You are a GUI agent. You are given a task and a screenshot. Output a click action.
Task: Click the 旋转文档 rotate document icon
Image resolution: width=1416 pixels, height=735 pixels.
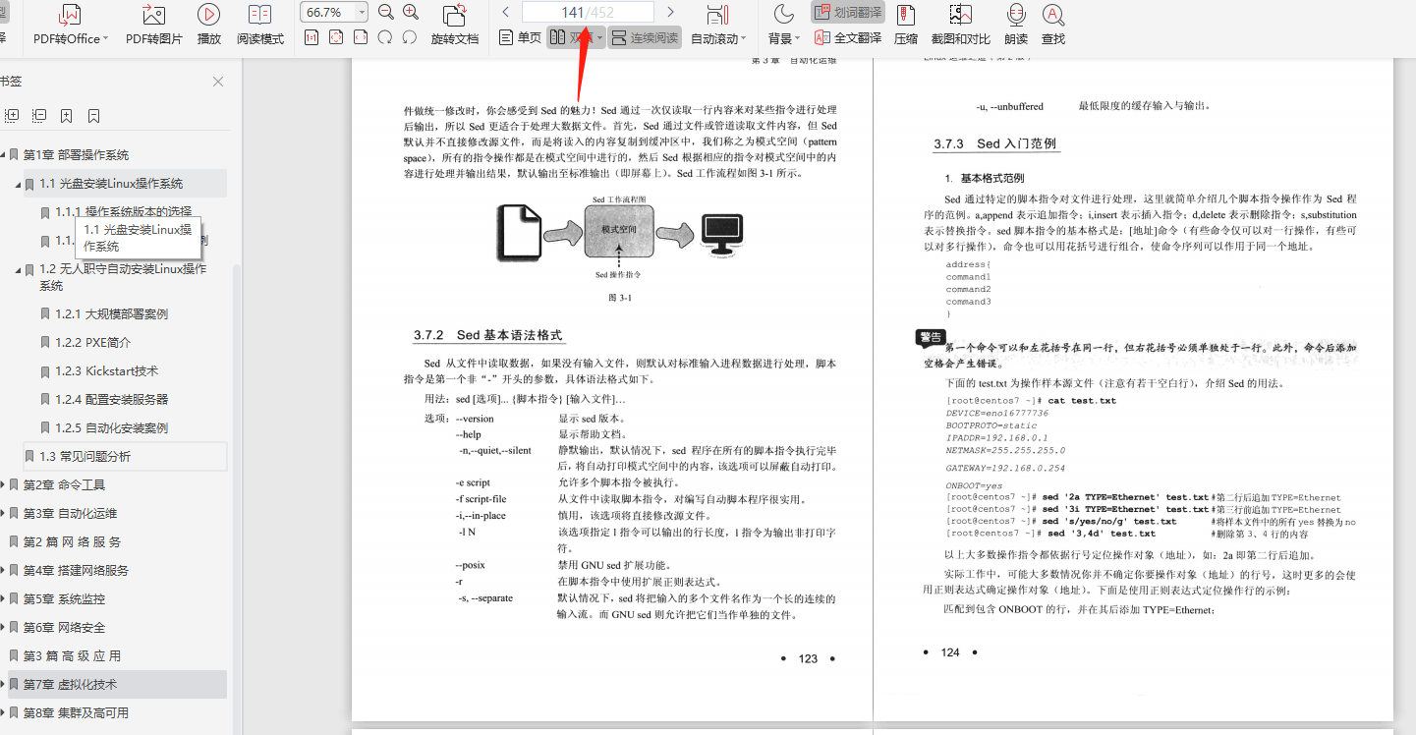(x=455, y=26)
